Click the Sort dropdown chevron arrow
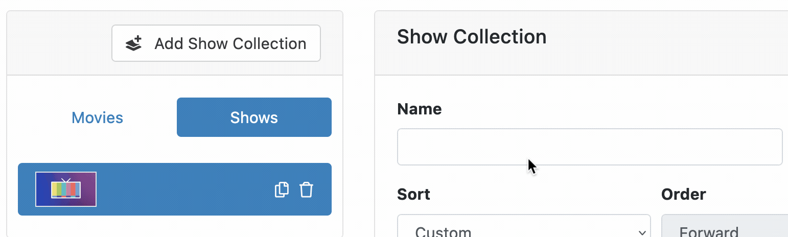The width and height of the screenshot is (788, 237). (642, 232)
